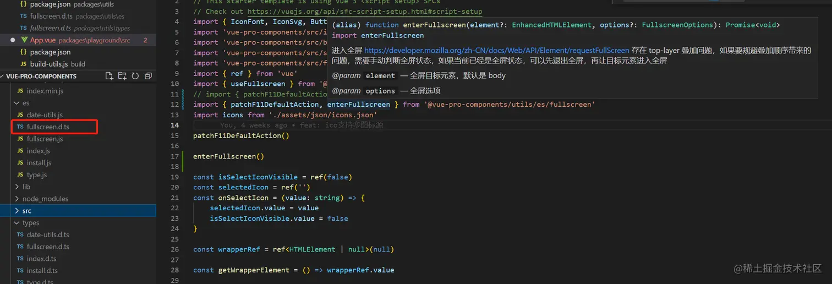Close App.vue via its unsaved dot
Screen dimensions: 832x284
click(x=13, y=40)
